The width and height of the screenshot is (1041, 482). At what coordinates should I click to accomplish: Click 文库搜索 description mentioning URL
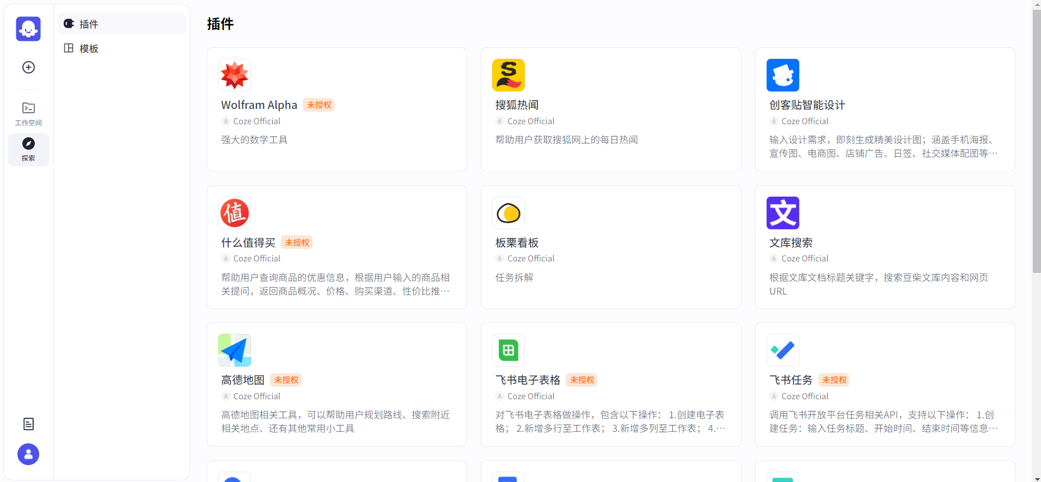coord(878,284)
